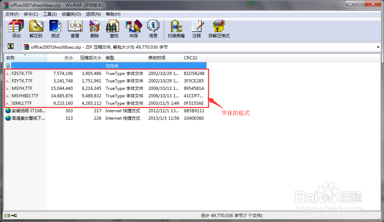Launch the 向导 (Wizard) toolbar icon
Image resolution: width=384 pixels, height=222 pixels.
[x=134, y=26]
